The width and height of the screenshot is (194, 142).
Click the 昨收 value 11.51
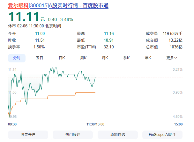pos(40,40)
